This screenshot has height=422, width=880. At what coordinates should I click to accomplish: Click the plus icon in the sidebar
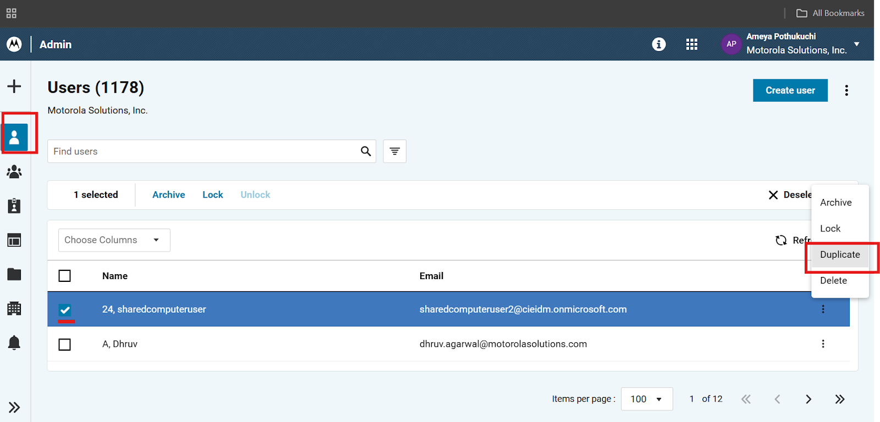pyautogui.click(x=14, y=86)
